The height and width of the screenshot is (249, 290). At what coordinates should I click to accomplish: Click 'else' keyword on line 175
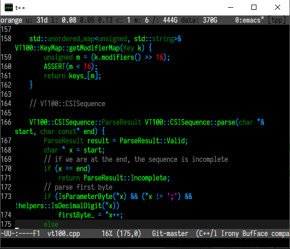[51, 224]
